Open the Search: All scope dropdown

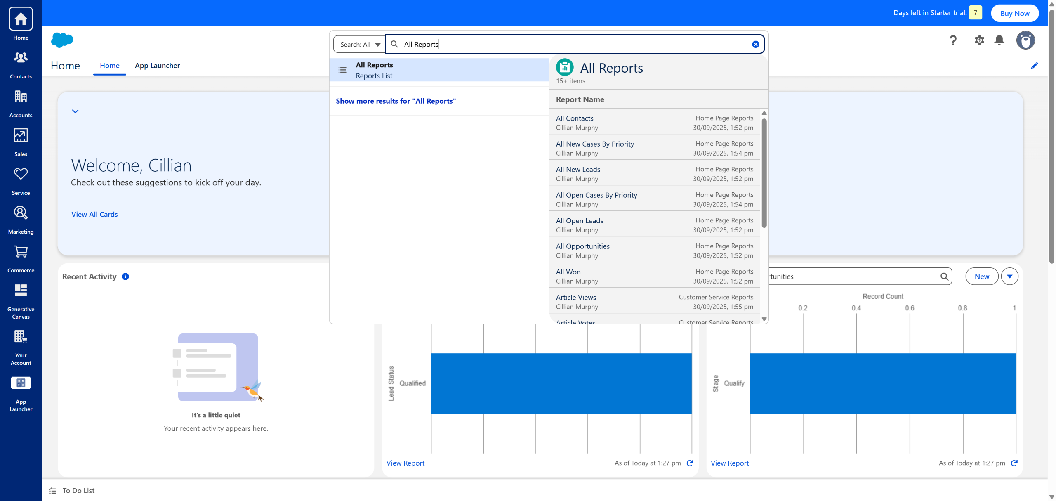360,44
